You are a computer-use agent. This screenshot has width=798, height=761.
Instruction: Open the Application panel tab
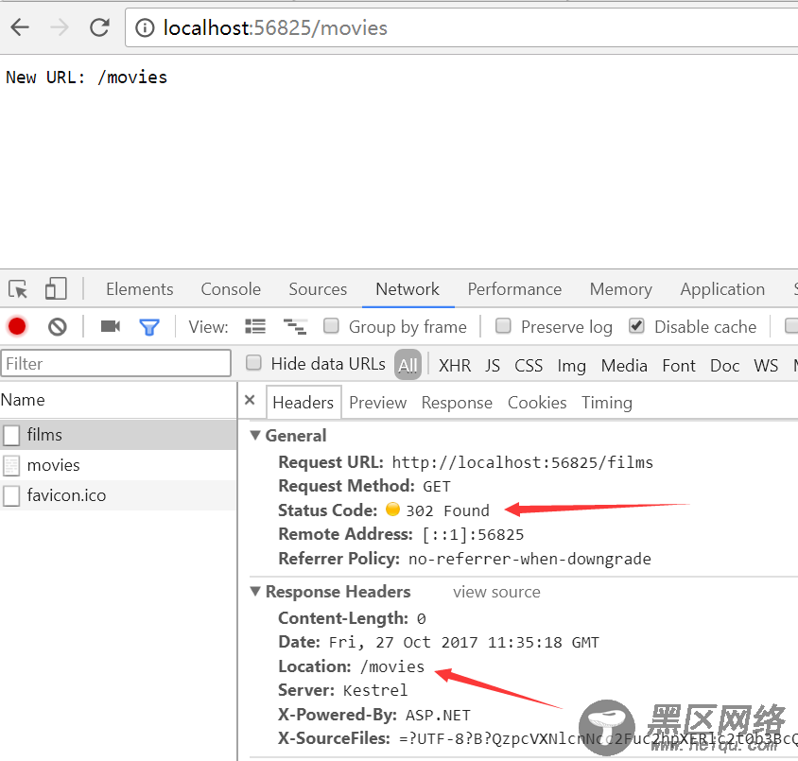[722, 289]
